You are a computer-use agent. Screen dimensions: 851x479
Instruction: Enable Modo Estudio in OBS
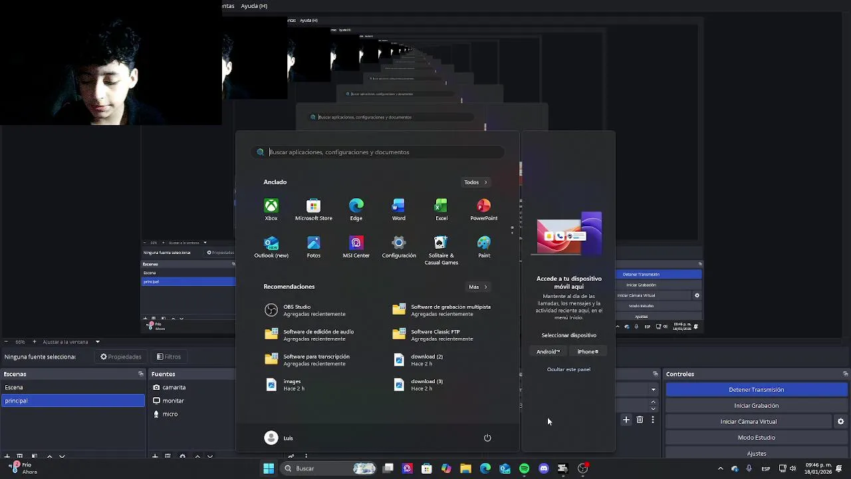(x=757, y=438)
